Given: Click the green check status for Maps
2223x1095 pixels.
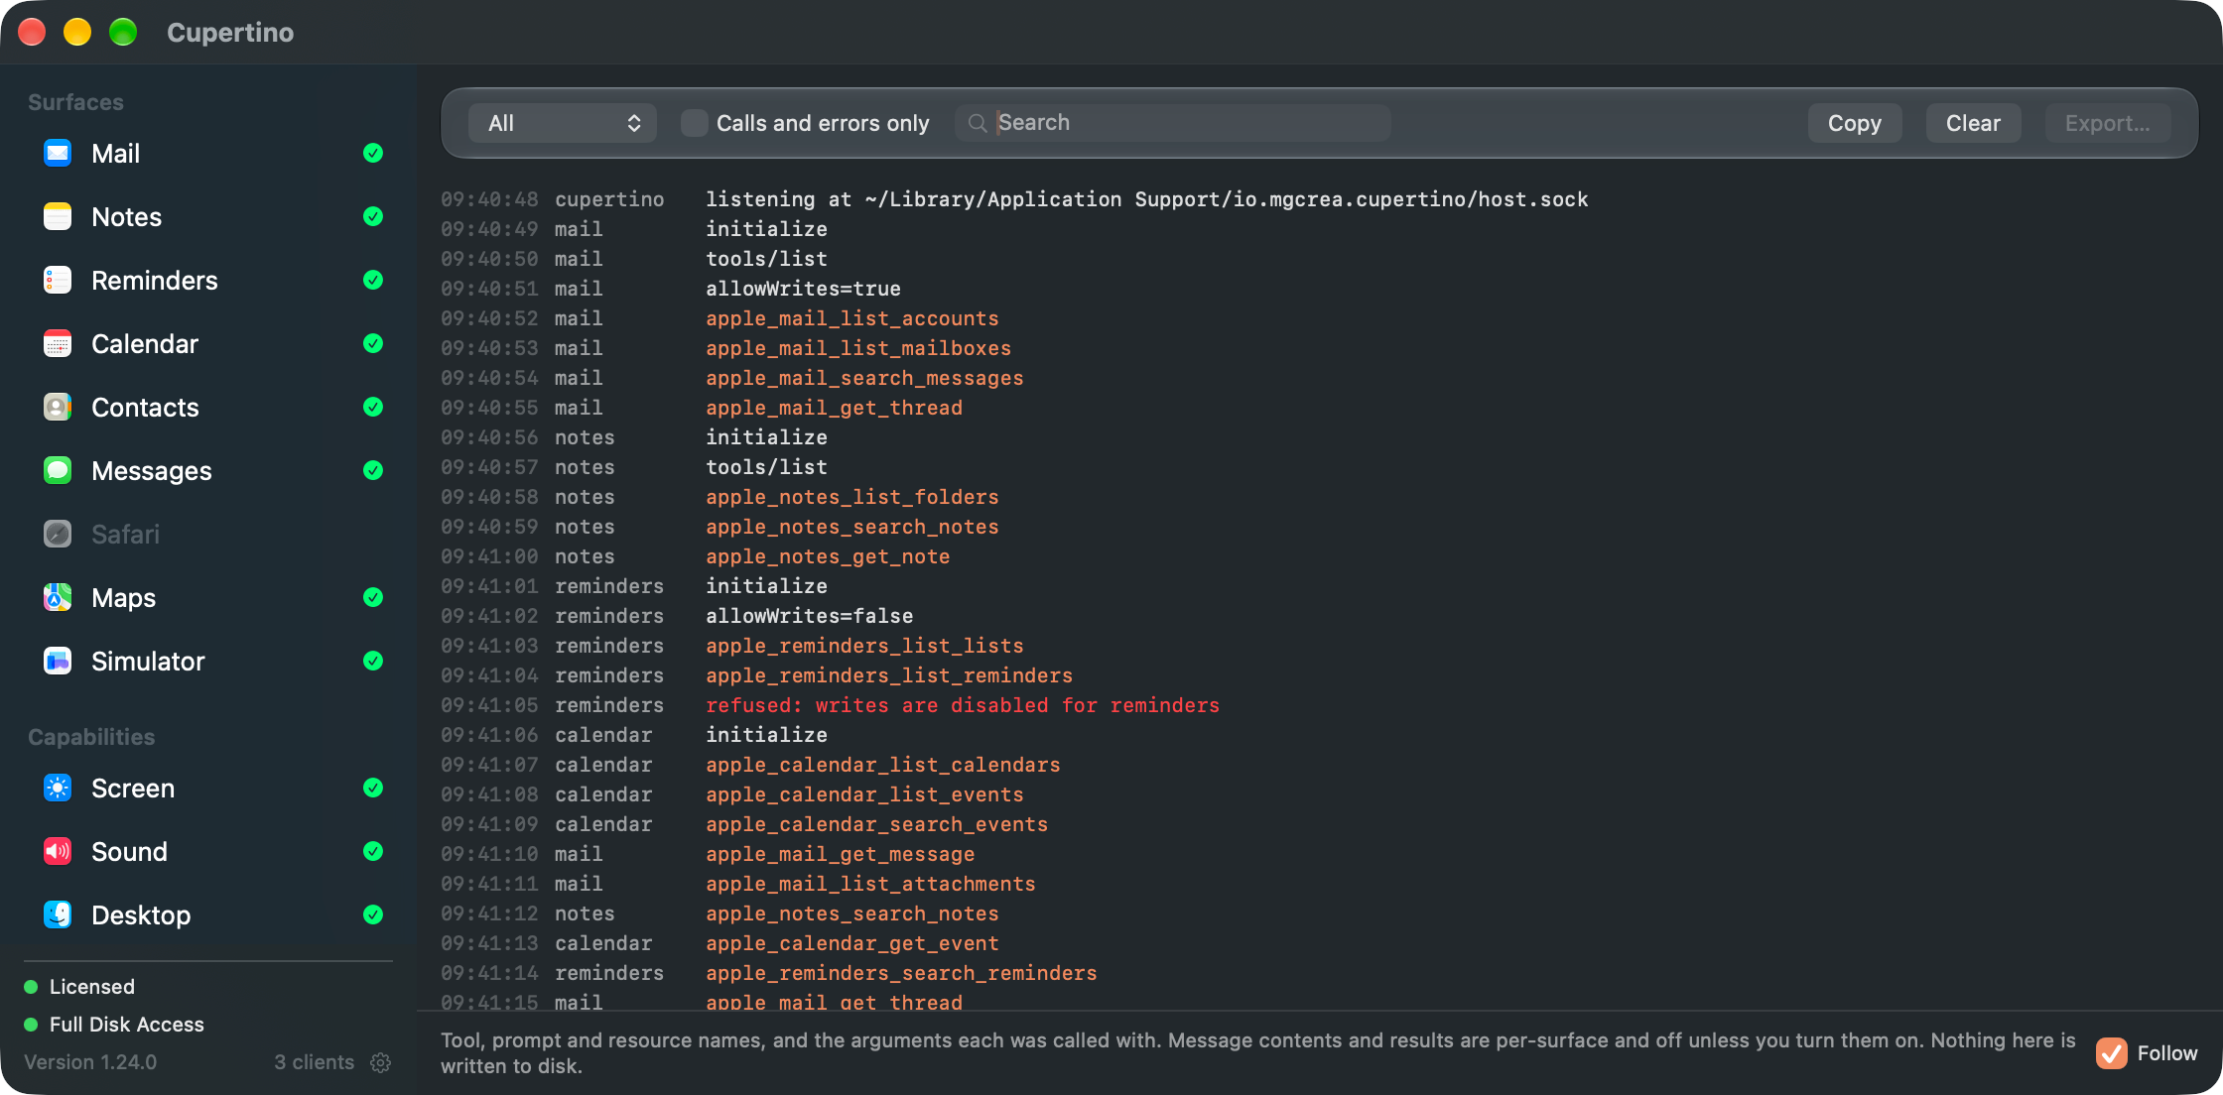Looking at the screenshot, I should (373, 597).
